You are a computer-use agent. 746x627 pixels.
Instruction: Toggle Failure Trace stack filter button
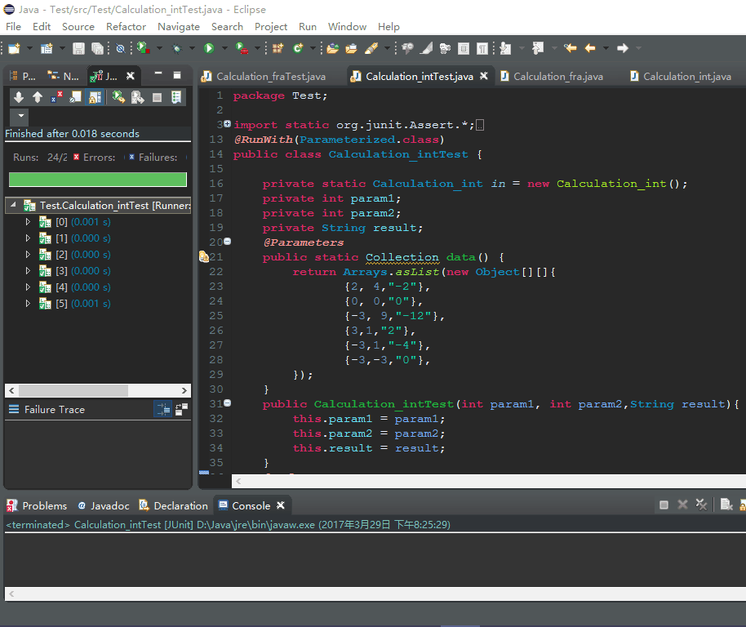(x=162, y=409)
